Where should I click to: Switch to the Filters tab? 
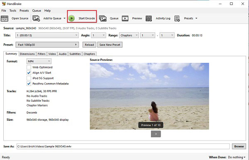pos(41,54)
